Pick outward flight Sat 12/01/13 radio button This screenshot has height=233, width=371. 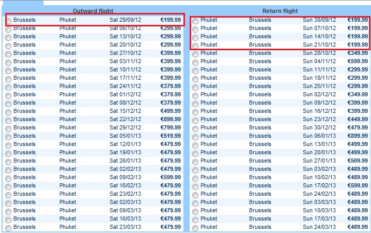coord(8,145)
